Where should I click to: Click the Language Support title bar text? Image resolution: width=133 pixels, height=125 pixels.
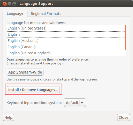[36, 4]
